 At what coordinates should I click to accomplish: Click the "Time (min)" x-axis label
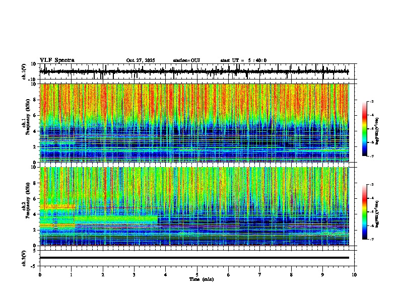202,279
